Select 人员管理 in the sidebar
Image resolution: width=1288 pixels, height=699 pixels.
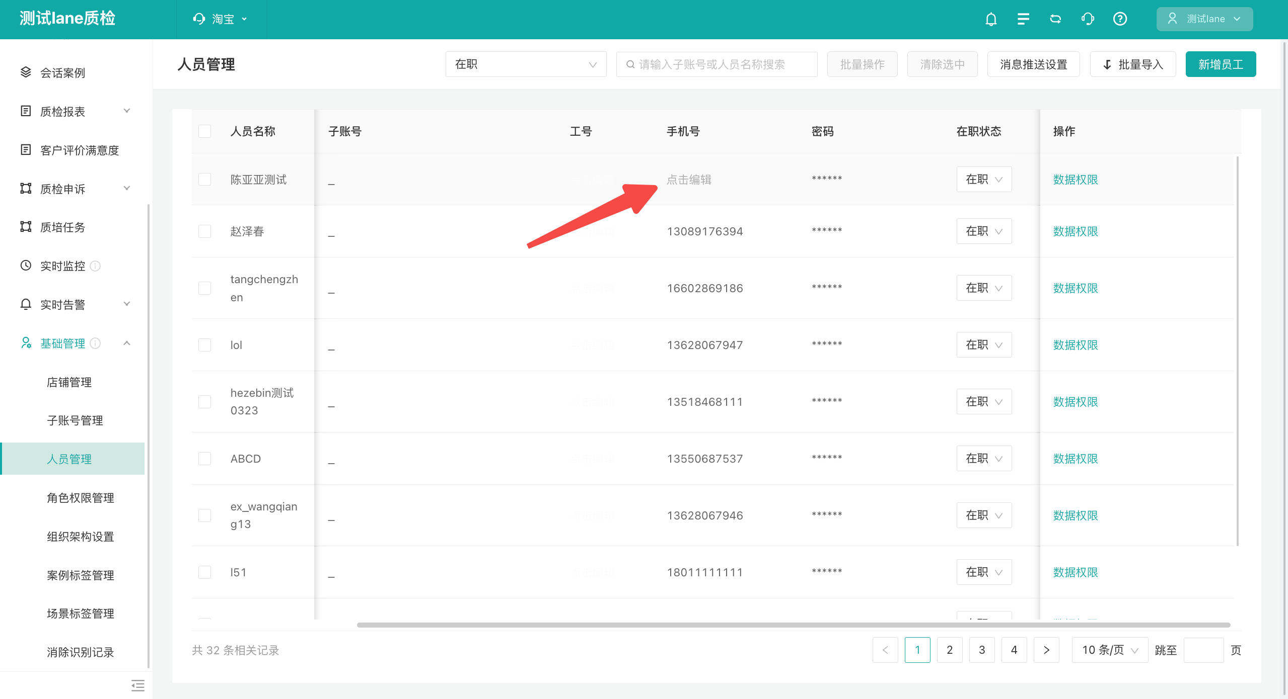(73, 459)
